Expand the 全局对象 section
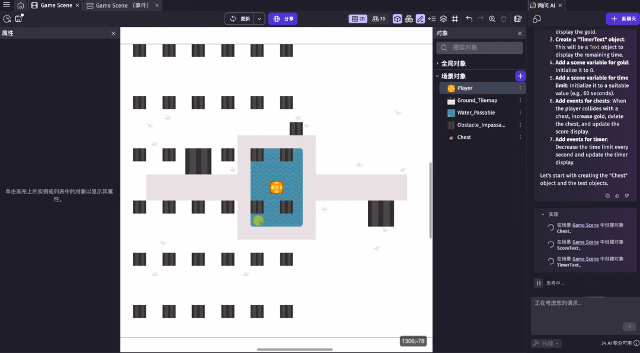Screen dimensions: 640x353 coord(437,63)
